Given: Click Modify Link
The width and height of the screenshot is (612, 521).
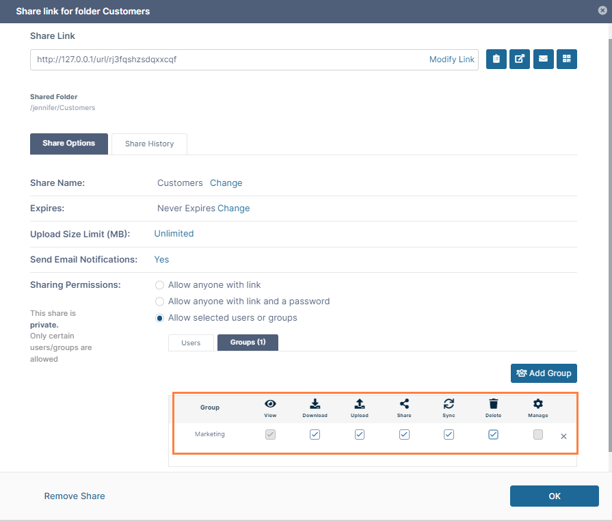Looking at the screenshot, I should pos(451,59).
